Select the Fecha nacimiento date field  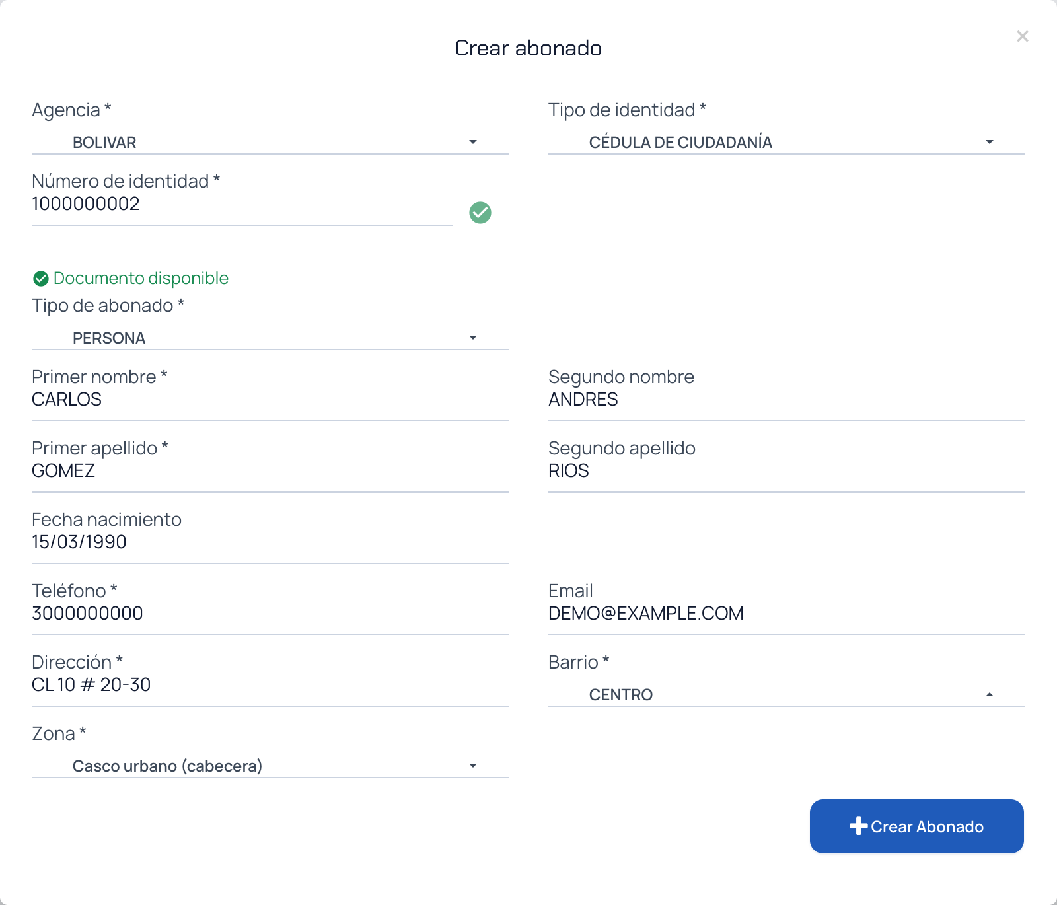[x=270, y=542]
